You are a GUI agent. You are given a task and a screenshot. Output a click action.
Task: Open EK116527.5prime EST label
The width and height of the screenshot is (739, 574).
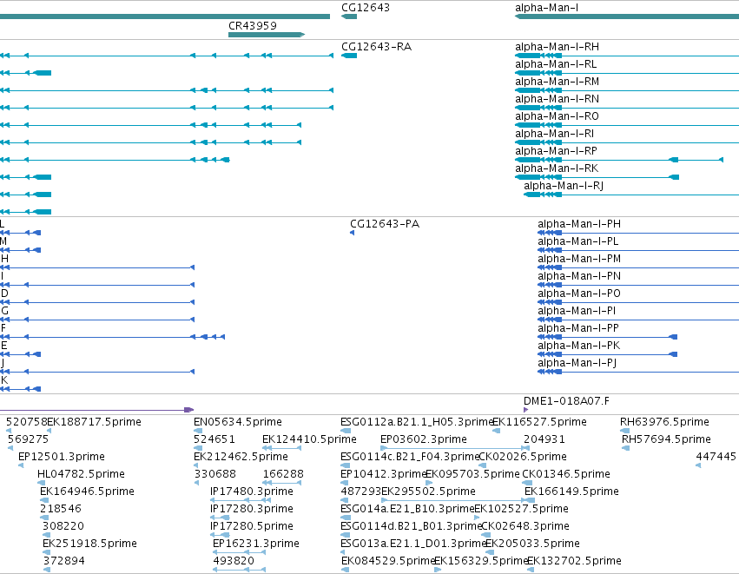(539, 422)
